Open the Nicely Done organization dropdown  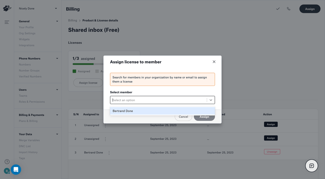38,9
